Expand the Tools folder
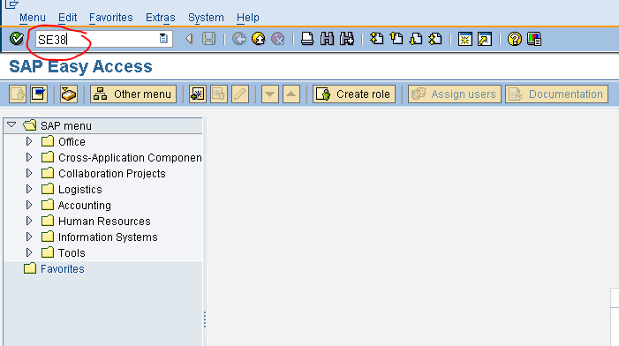619x346 pixels. tap(29, 252)
